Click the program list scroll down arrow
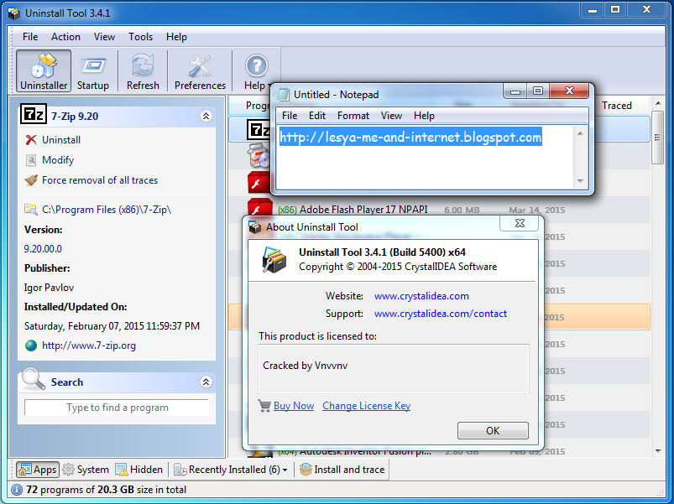 658,451
